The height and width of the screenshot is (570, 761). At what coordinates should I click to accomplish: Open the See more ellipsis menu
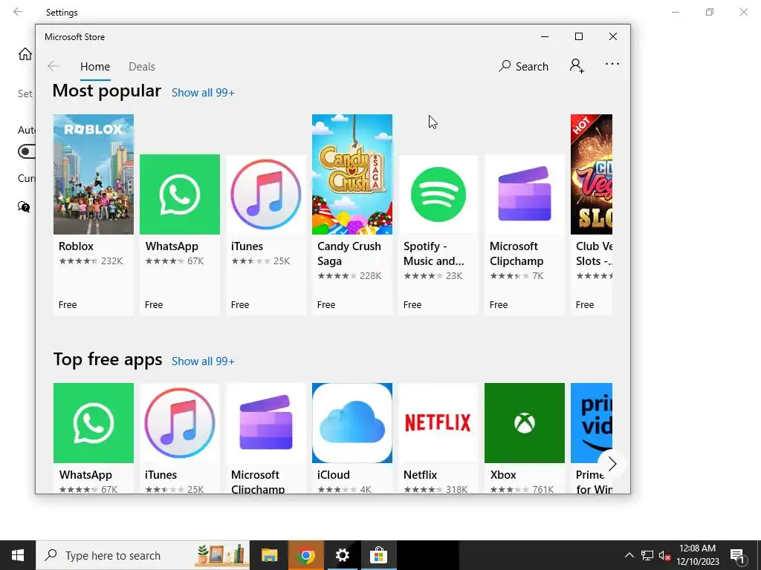[x=612, y=64]
